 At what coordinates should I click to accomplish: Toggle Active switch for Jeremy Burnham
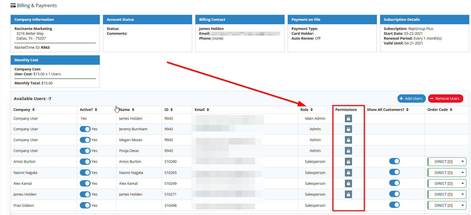click(85, 129)
